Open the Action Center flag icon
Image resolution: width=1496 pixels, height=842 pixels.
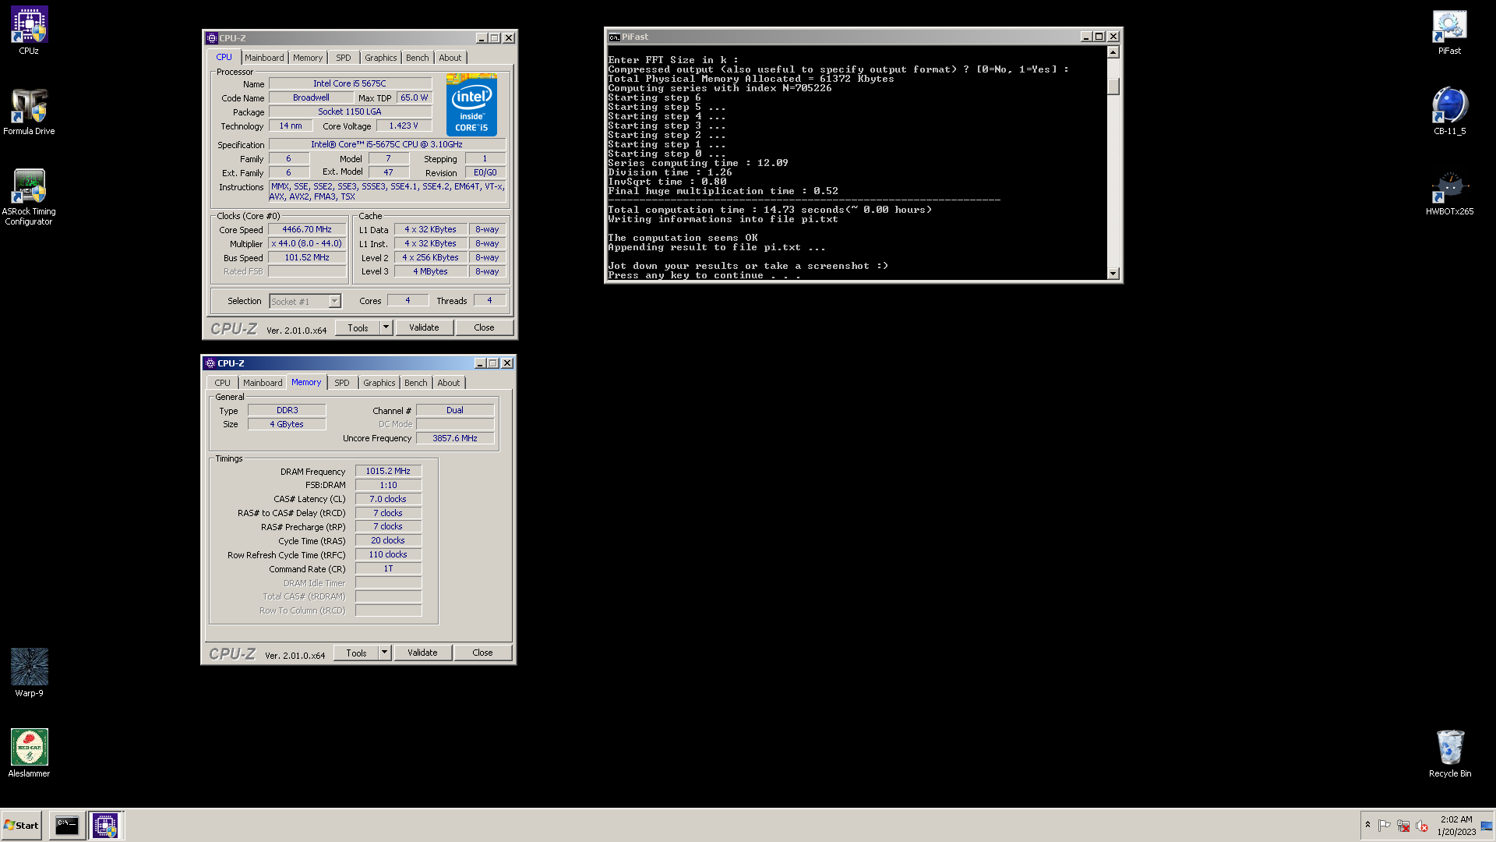click(1385, 826)
